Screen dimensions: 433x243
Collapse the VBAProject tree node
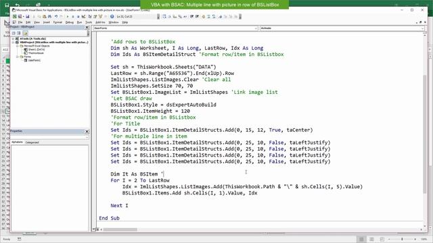tap(13, 42)
